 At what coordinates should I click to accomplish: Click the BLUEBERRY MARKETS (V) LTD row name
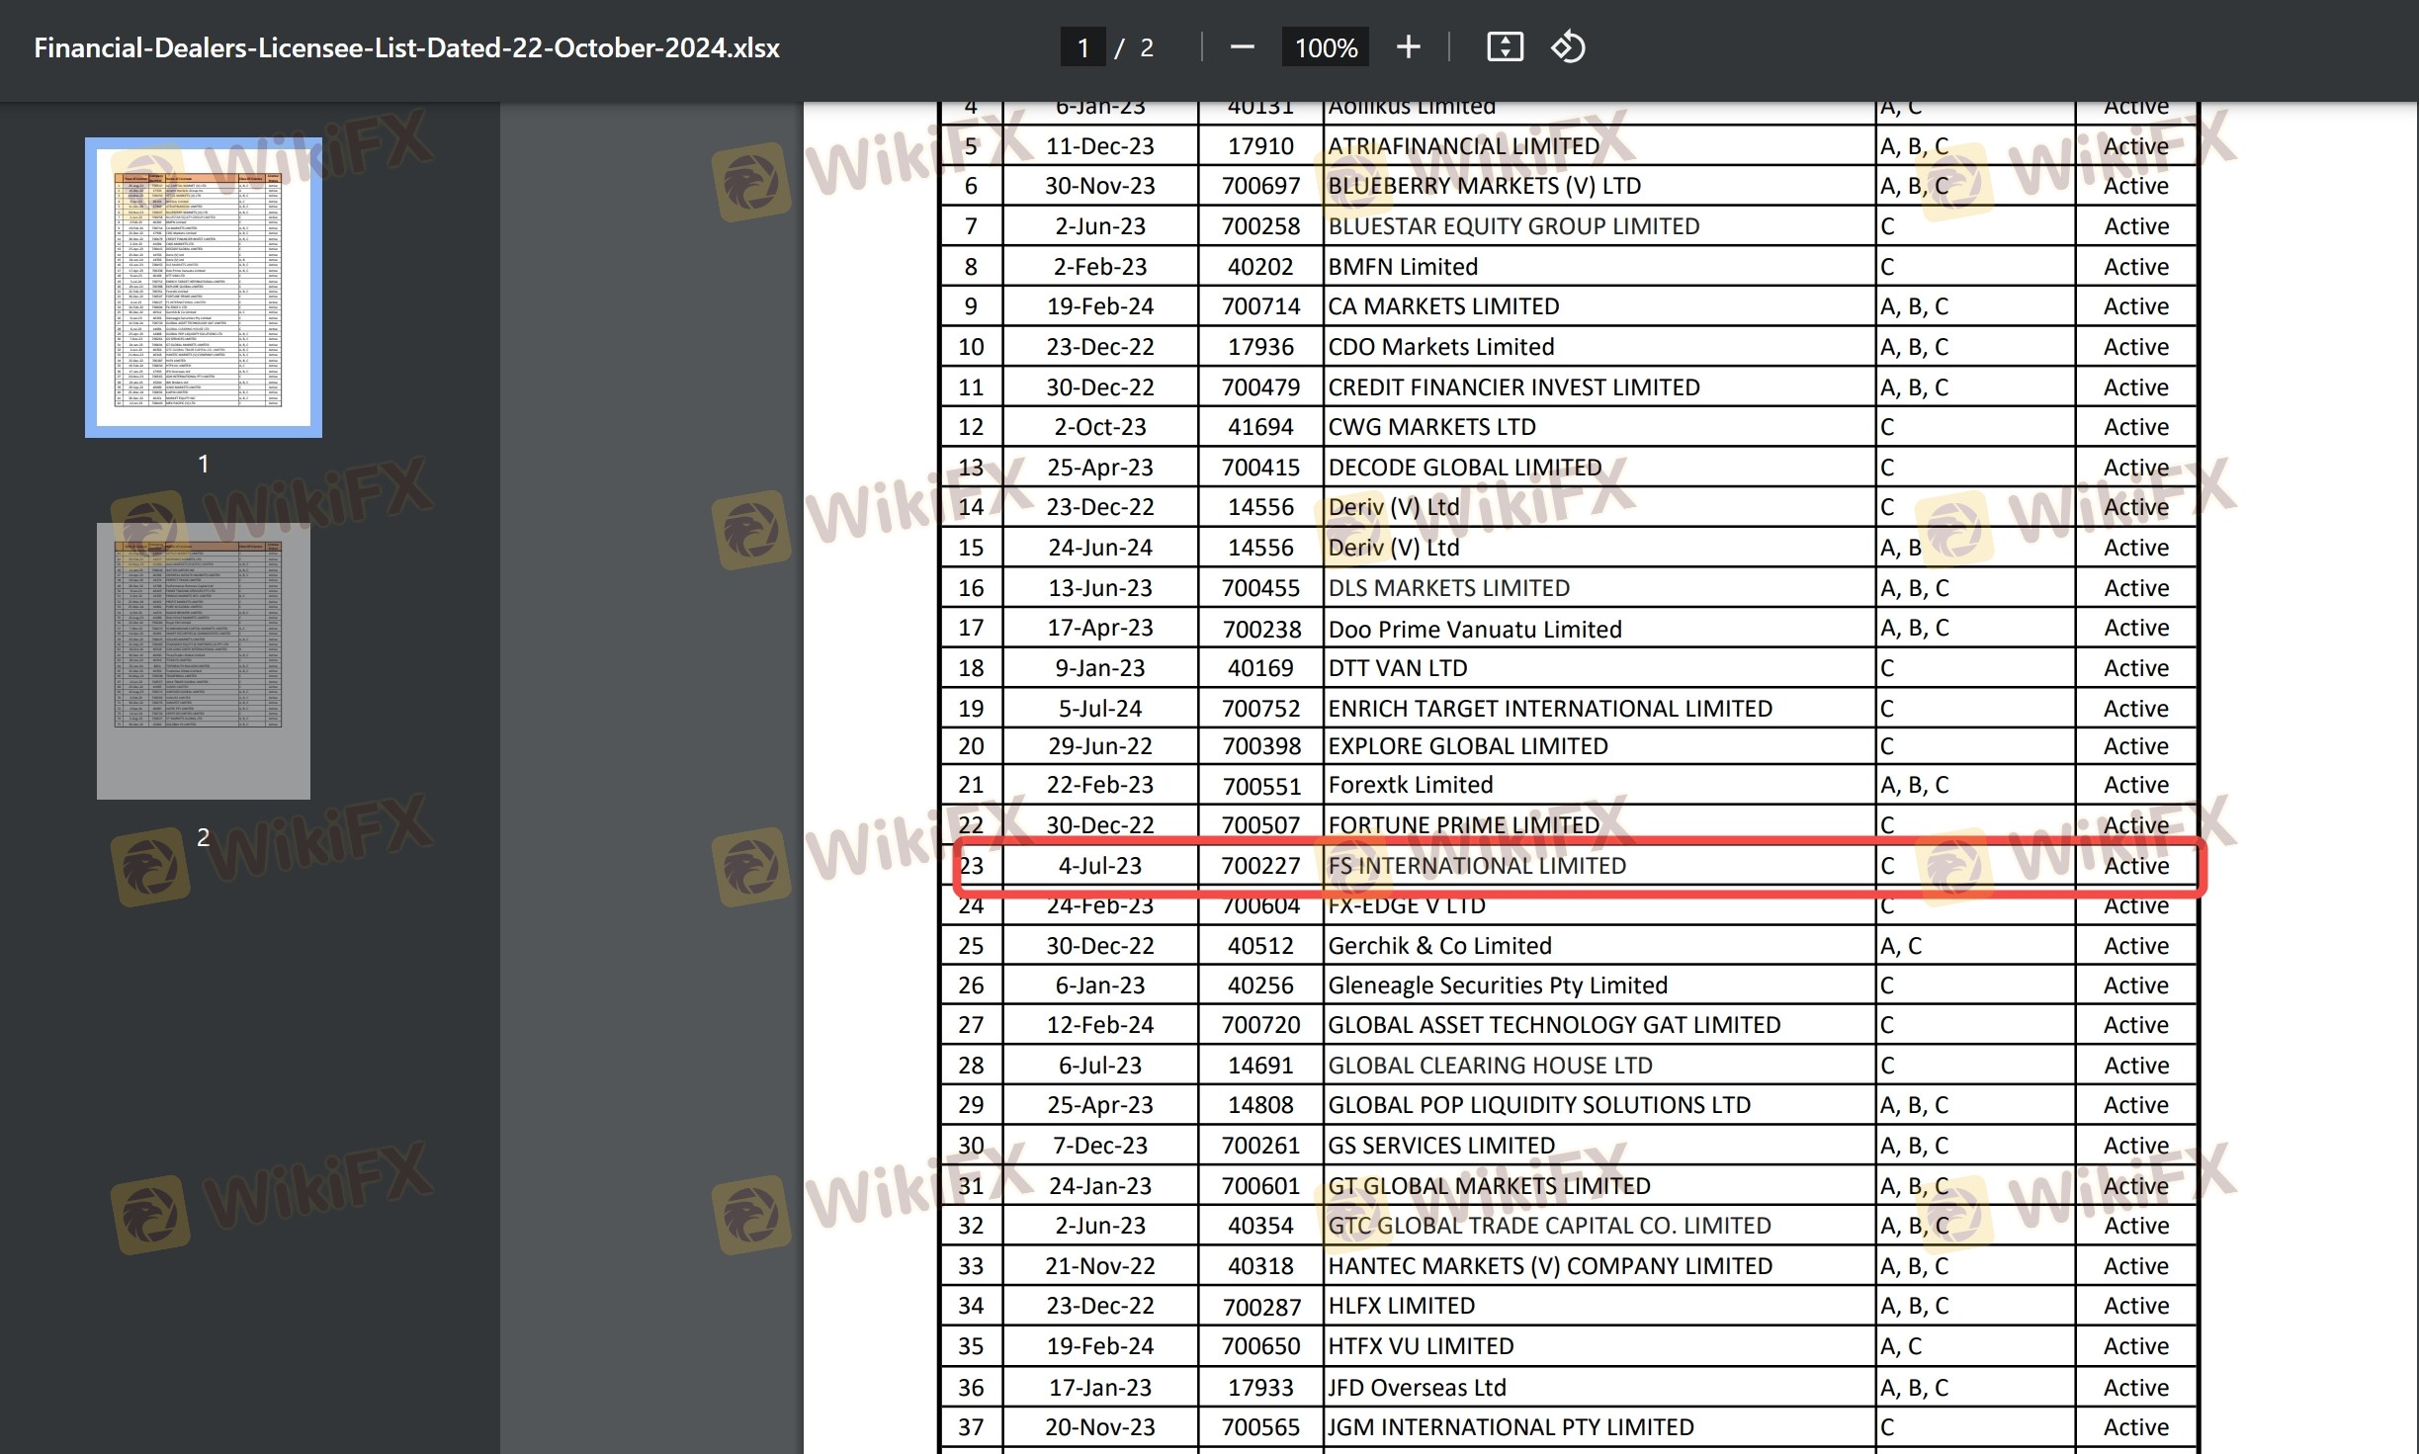pyautogui.click(x=1484, y=186)
